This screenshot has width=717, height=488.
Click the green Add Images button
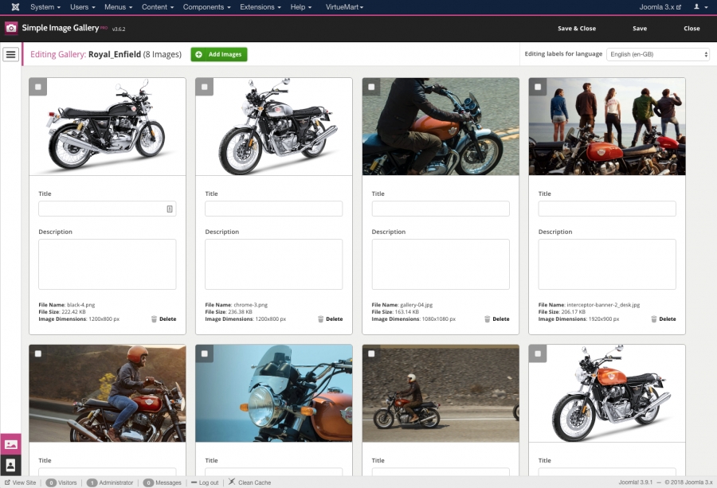(219, 54)
